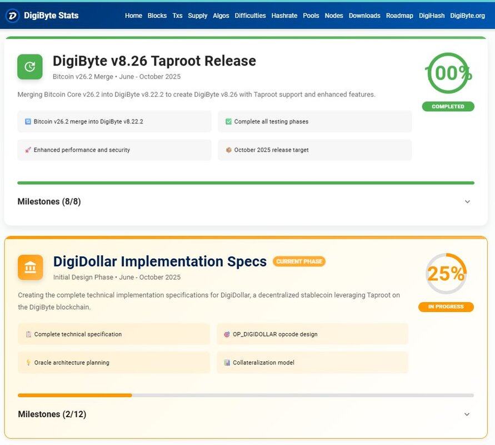Image resolution: width=495 pixels, height=445 pixels.
Task: Click the October 2025 release target item
Action: tap(315, 150)
